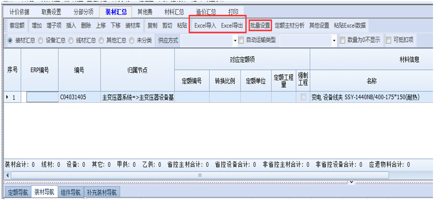Click 删除 to delete the row

click(86, 26)
